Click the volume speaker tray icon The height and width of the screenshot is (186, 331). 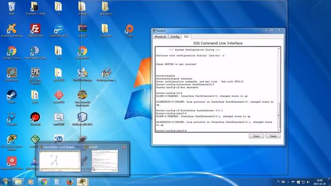[x=308, y=182]
